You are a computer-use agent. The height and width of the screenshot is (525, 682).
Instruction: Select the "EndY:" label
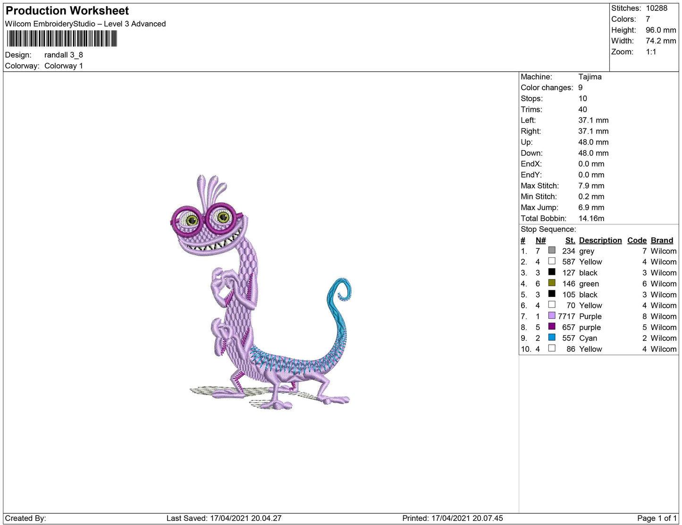[531, 174]
